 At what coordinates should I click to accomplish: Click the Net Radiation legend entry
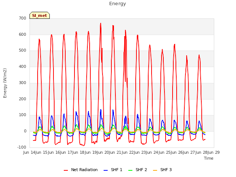coord(81,170)
